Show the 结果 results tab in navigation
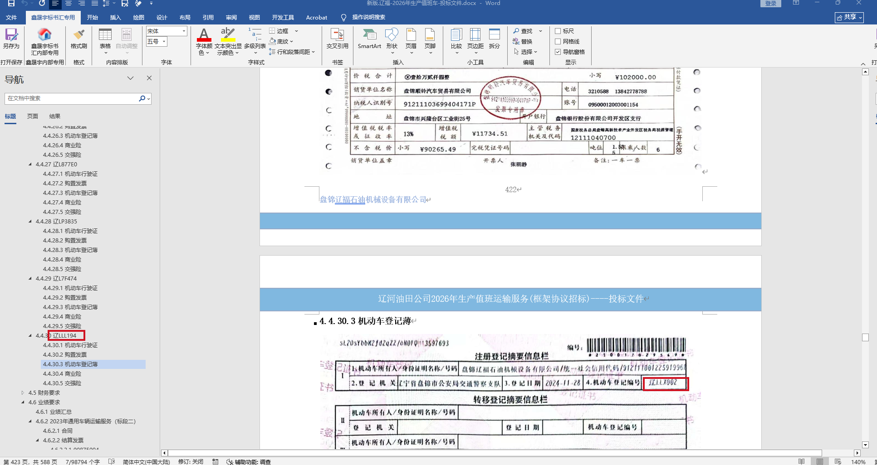 click(x=55, y=116)
